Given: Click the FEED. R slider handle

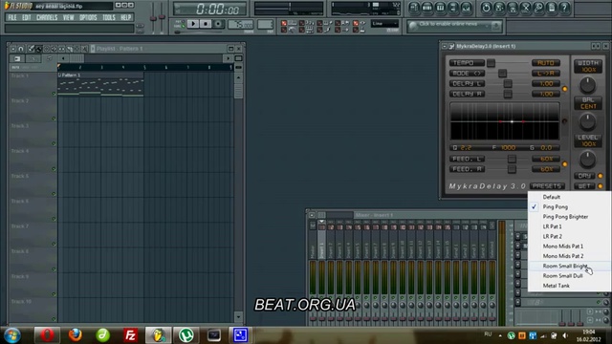Looking at the screenshot, I should pyautogui.click(x=512, y=169).
